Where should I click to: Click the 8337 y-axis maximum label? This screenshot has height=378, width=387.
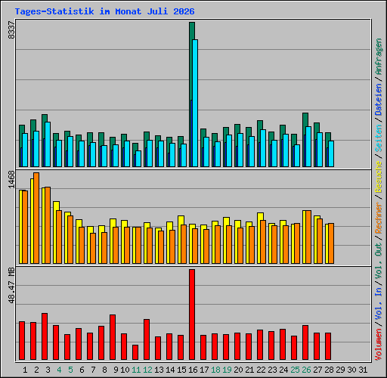click(x=11, y=30)
